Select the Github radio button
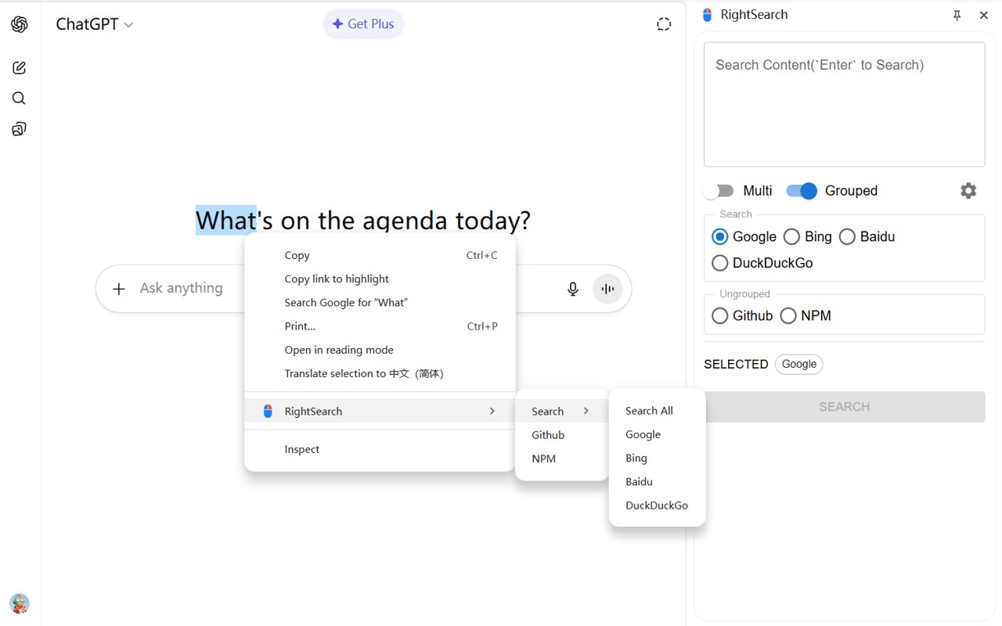Viewport: 1002px width, 626px height. click(x=719, y=315)
